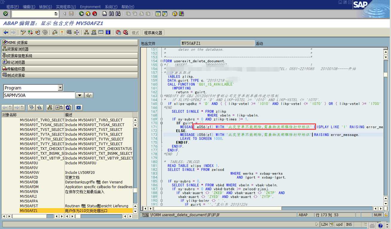Click the Display Superordinate Object List icon

click(50, 108)
